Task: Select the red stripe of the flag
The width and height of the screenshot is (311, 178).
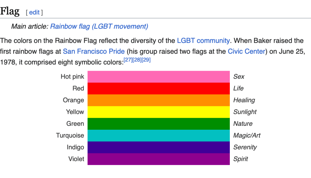Action: point(158,88)
